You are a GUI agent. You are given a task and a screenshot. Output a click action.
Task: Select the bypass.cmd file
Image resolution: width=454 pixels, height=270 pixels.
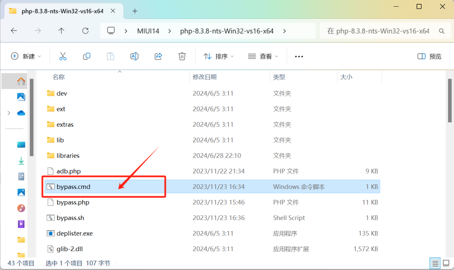pos(212,187)
